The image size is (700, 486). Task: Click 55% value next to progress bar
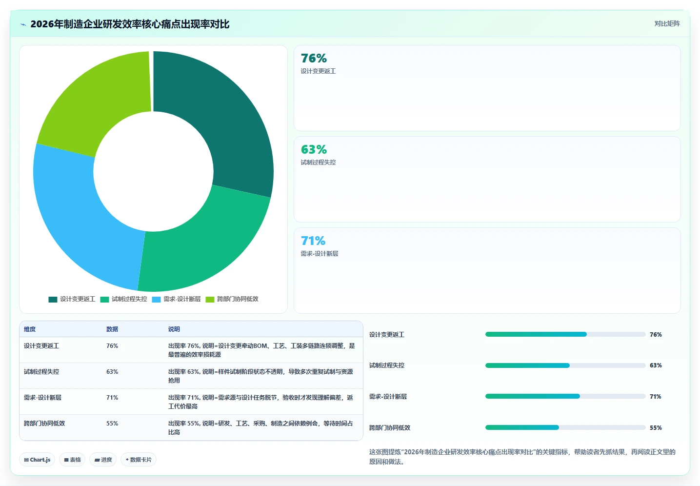656,428
